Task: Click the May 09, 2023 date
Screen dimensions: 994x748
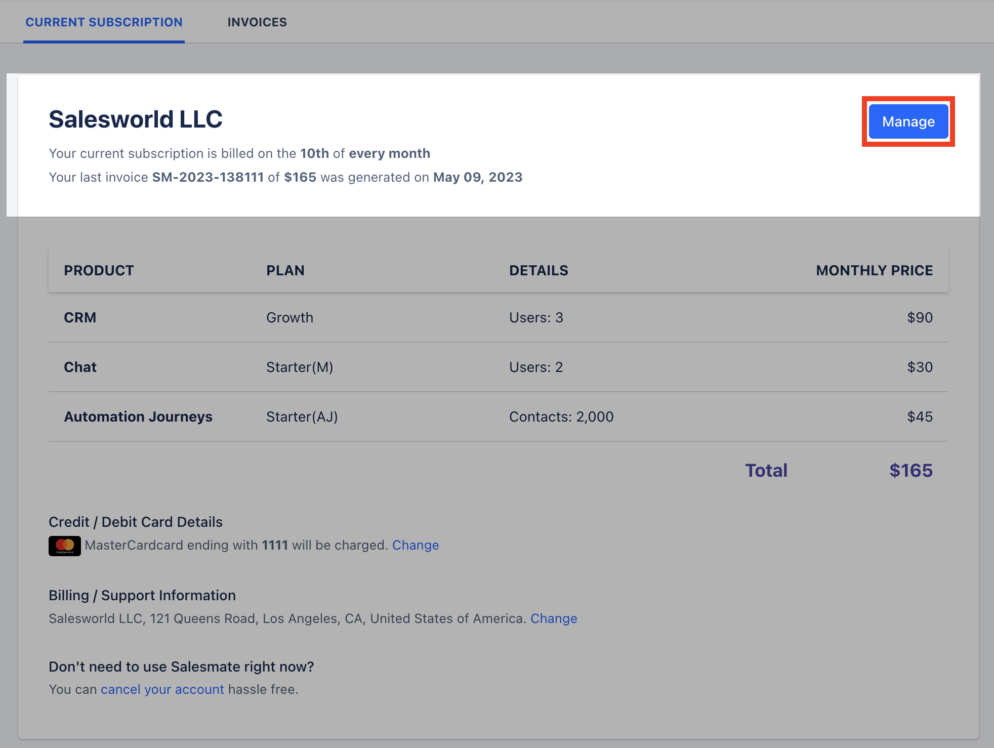Action: pos(478,177)
